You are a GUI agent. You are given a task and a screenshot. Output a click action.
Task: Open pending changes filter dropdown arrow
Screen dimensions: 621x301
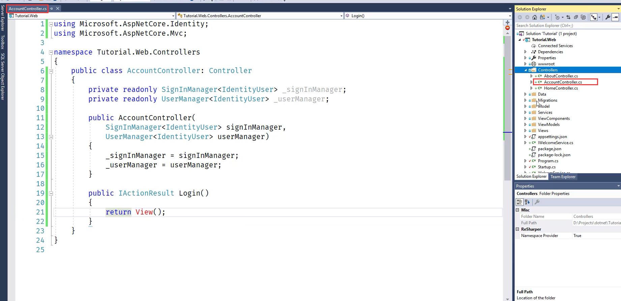(x=563, y=17)
